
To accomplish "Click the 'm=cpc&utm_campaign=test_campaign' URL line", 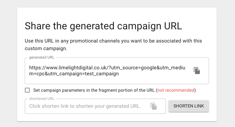I will [x=74, y=74].
